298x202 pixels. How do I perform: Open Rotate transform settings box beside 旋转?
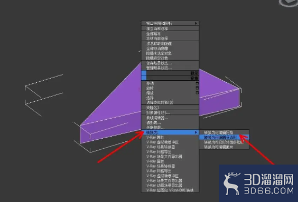[x=197, y=88]
